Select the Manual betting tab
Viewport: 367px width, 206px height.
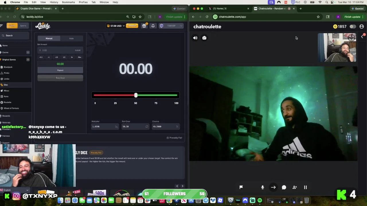pyautogui.click(x=49, y=38)
